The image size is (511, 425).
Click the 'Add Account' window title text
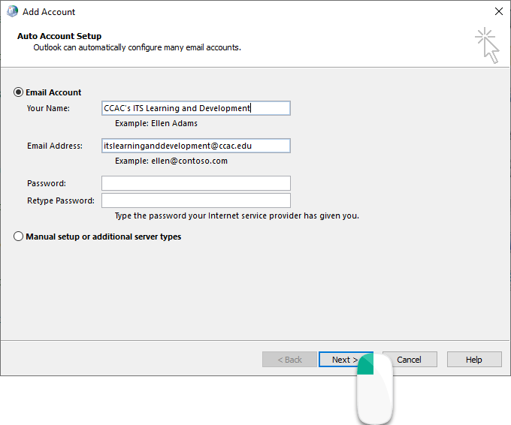(49, 12)
